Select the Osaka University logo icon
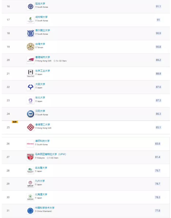Screen dimensions: 171x218 (31, 87)
